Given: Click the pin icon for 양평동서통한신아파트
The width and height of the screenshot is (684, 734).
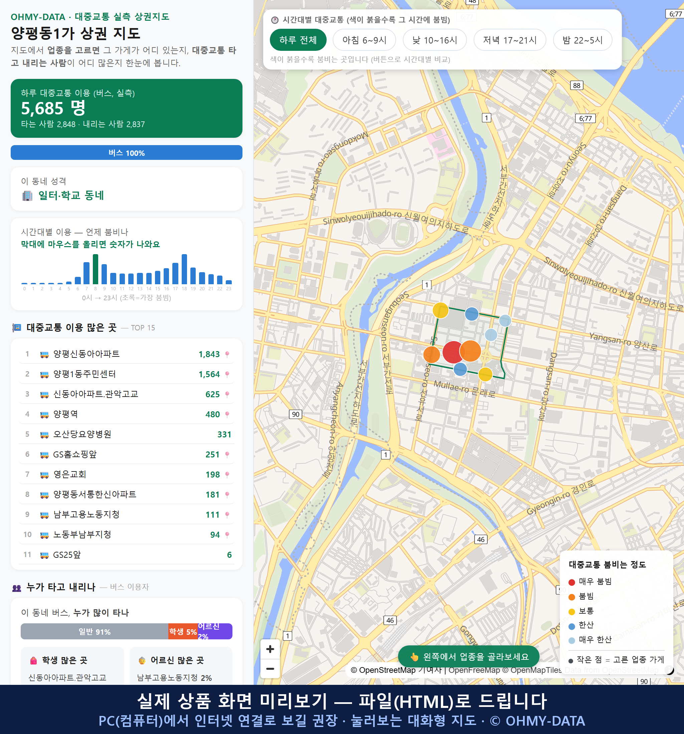Looking at the screenshot, I should tap(227, 494).
